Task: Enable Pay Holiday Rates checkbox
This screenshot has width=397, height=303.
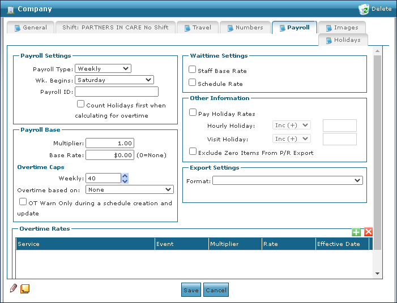Action: (193, 112)
